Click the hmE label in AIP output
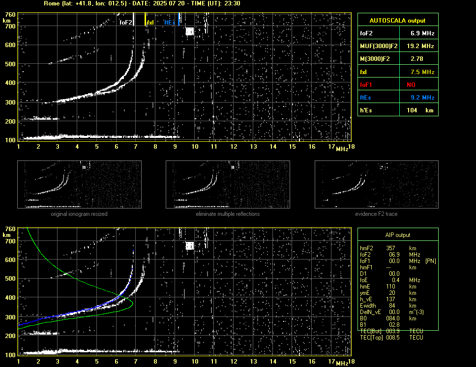The width and height of the screenshot is (476, 367). click(x=365, y=287)
